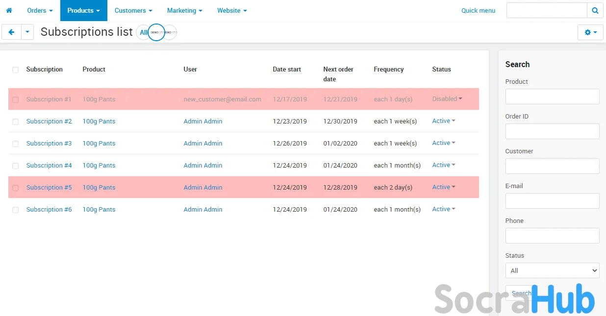Click the All storefronts selector icon
This screenshot has height=316, width=606.
click(x=143, y=32)
